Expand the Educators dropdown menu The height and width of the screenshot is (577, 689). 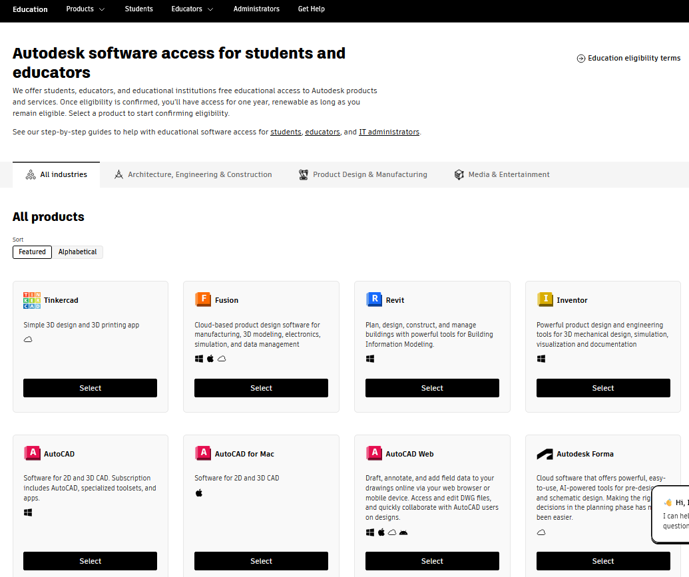[x=192, y=9]
